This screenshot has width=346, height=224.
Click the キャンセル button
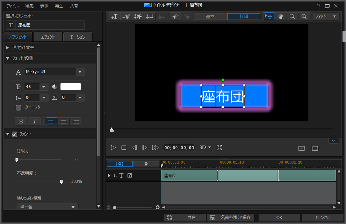322,218
